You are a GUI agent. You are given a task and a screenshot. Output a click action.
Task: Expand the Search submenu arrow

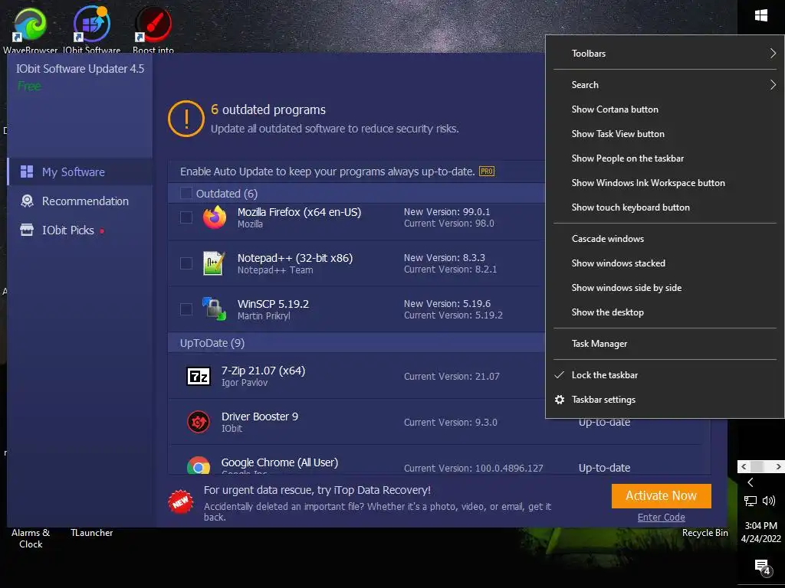pyautogui.click(x=773, y=85)
